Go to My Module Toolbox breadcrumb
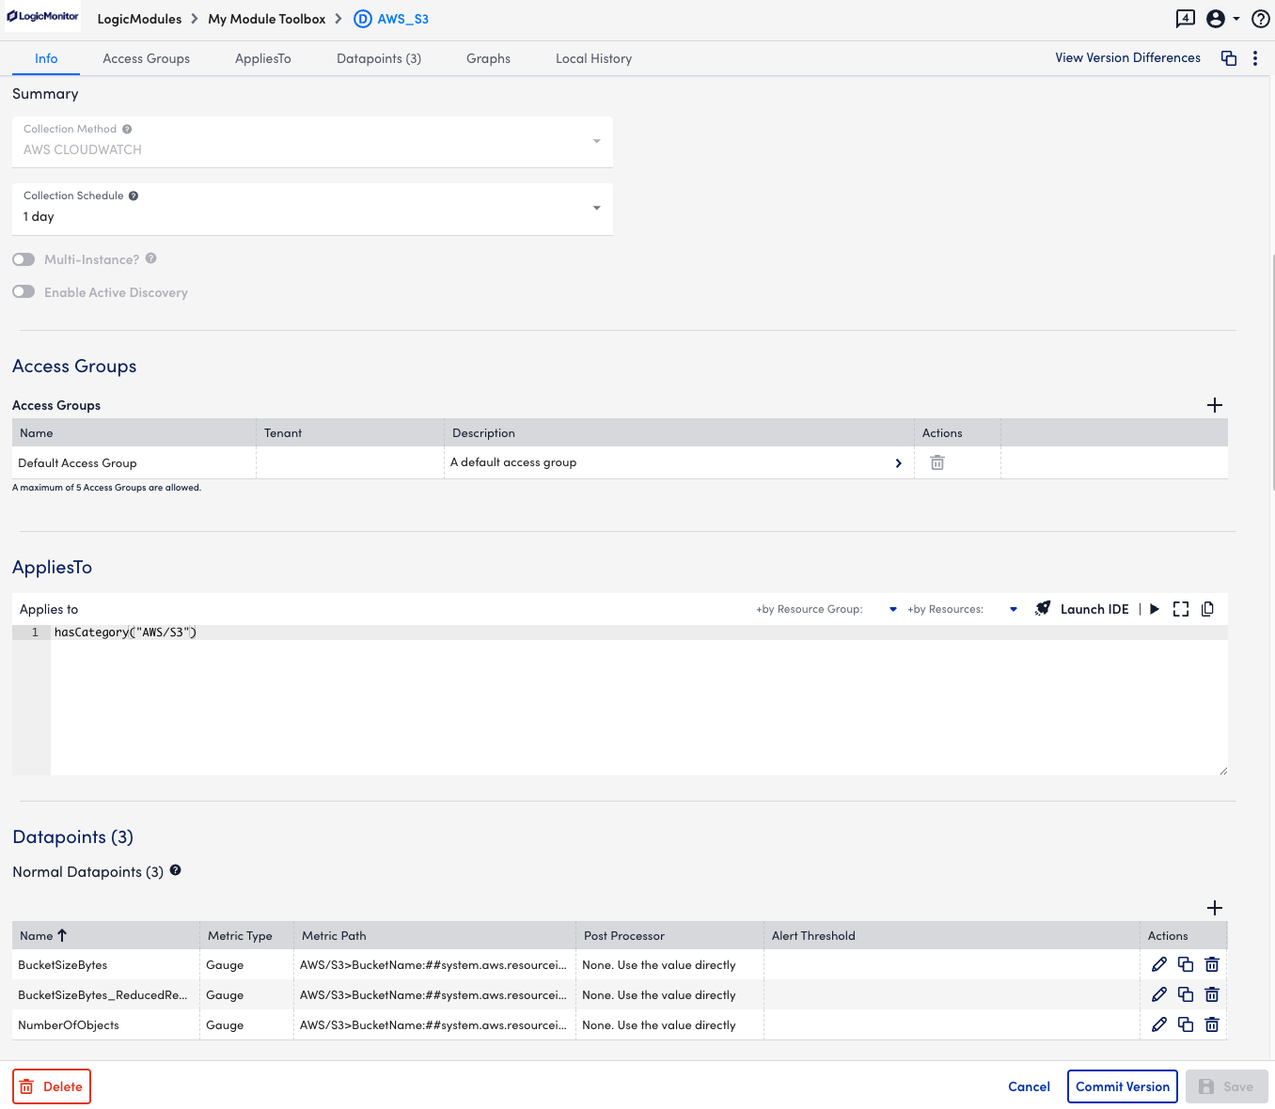The height and width of the screenshot is (1109, 1275). [267, 19]
